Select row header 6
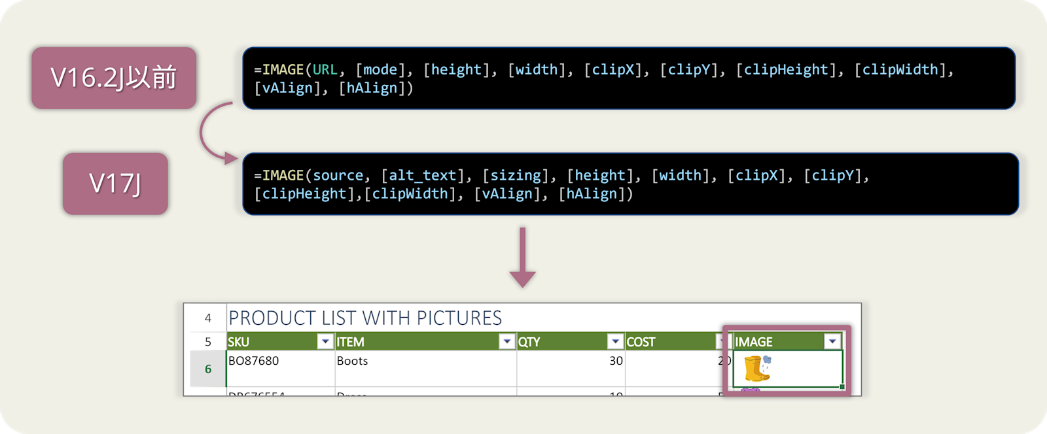The height and width of the screenshot is (434, 1047). [x=208, y=369]
